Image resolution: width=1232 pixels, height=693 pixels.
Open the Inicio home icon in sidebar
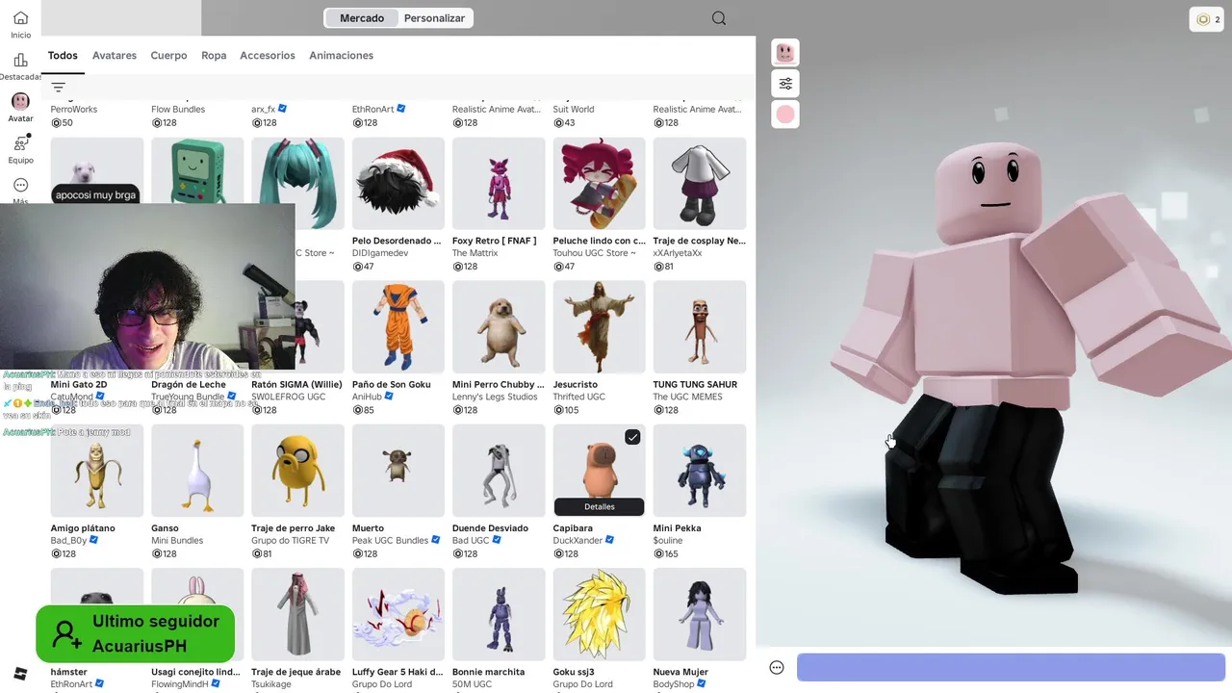20,18
